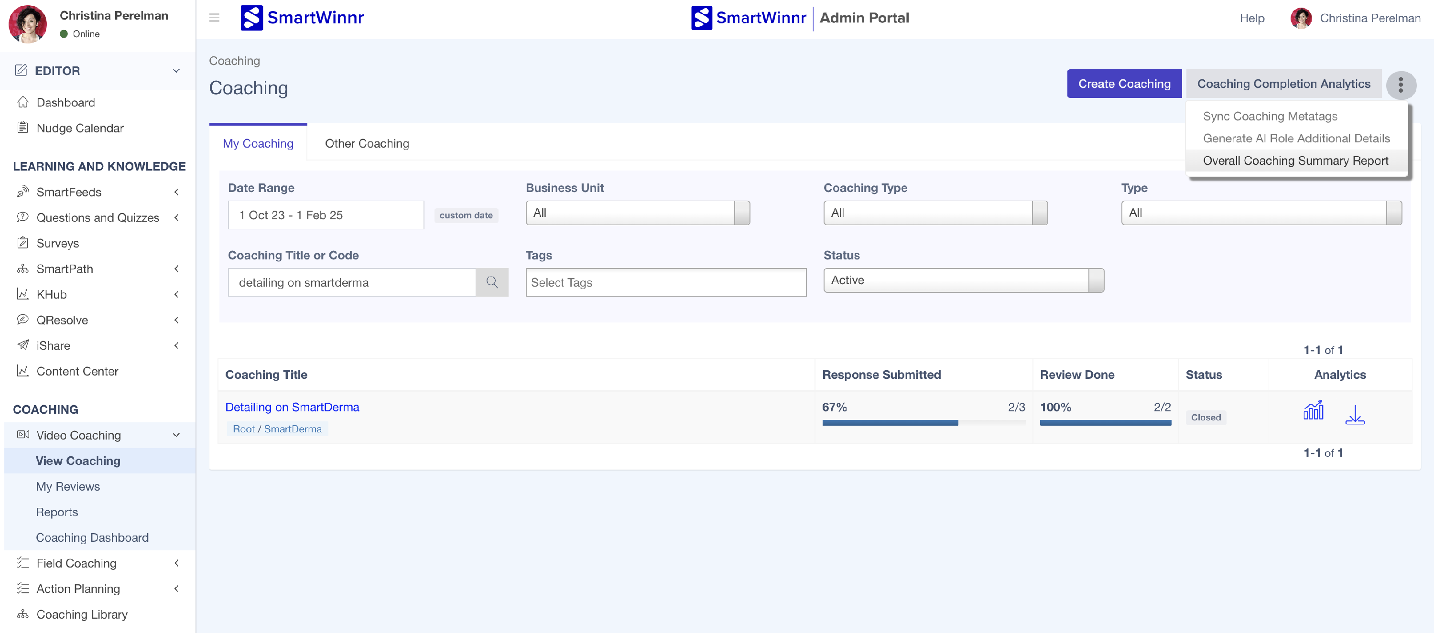1434x633 pixels.
Task: Click the Date Range input field
Action: point(326,215)
